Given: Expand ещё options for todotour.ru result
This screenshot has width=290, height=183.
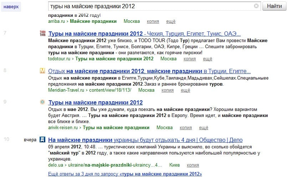Looking at the screenshot, I should point(208,59).
